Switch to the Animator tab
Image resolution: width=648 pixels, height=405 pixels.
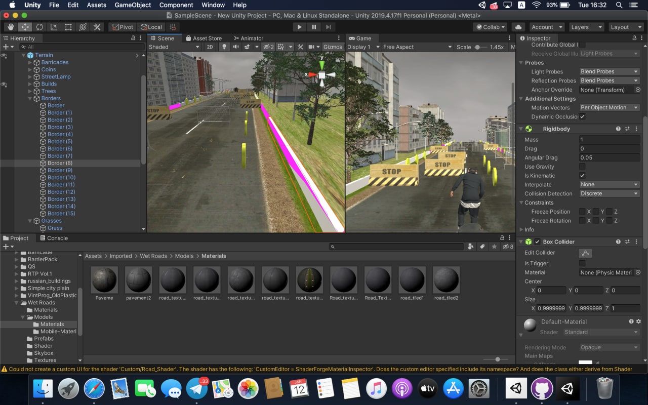point(249,38)
